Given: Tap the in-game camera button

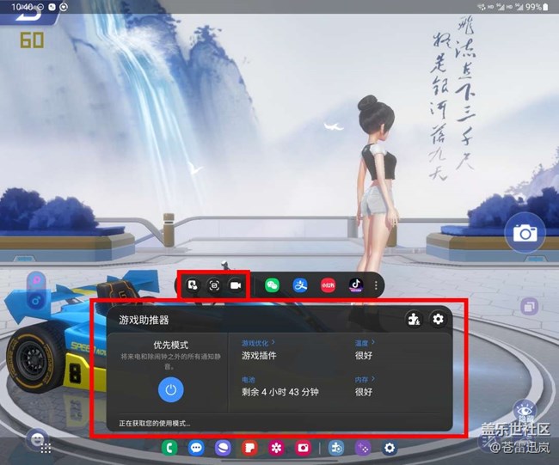Looking at the screenshot, I should pos(525,233).
